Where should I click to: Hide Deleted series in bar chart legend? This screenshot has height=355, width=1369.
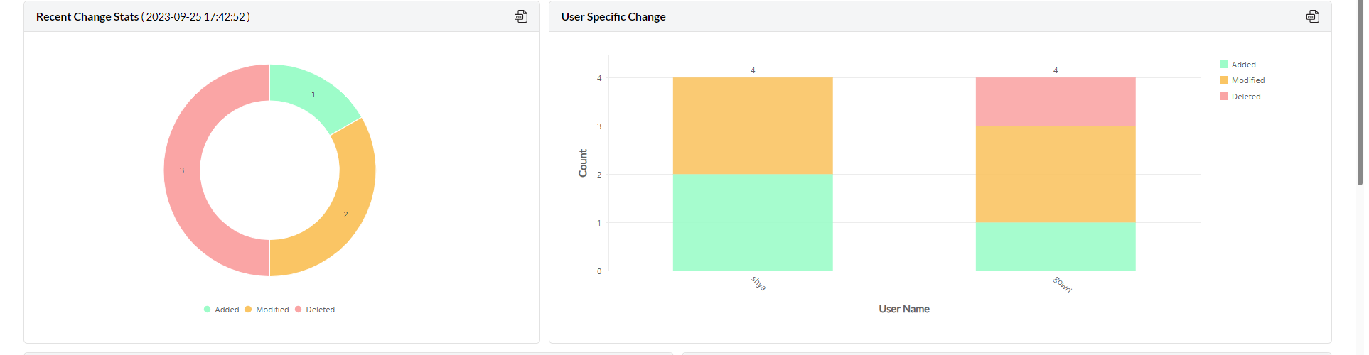(1240, 97)
